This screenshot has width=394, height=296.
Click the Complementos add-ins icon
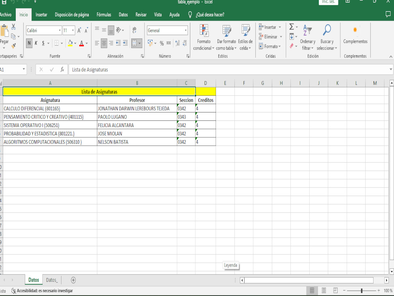click(x=355, y=30)
